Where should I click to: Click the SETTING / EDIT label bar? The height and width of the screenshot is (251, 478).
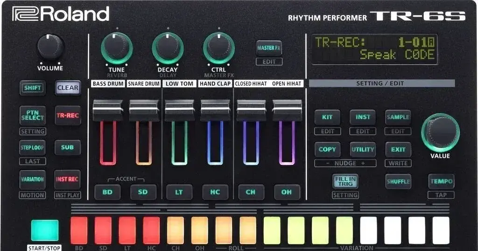coord(382,83)
